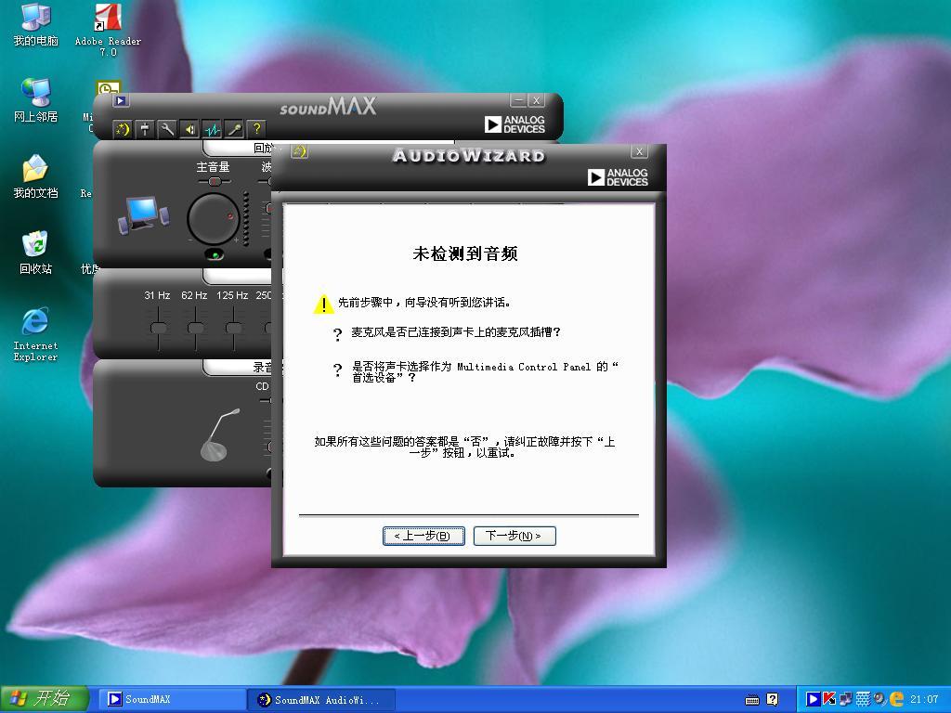Open the wrench settings icon in SoundMAX
The width and height of the screenshot is (951, 713).
pos(167,128)
